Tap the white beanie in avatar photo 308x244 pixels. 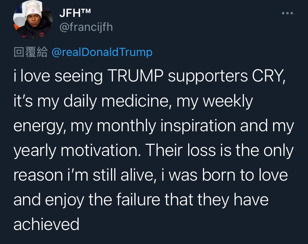click(33, 9)
